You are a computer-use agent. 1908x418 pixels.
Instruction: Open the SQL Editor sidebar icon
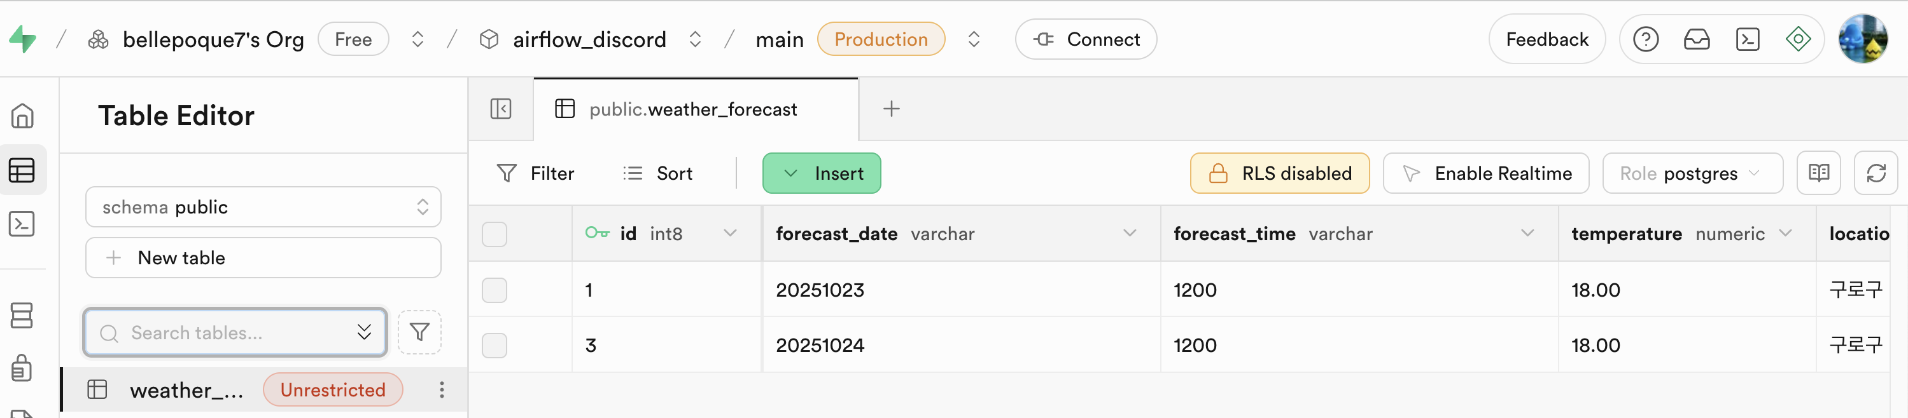pyautogui.click(x=22, y=224)
